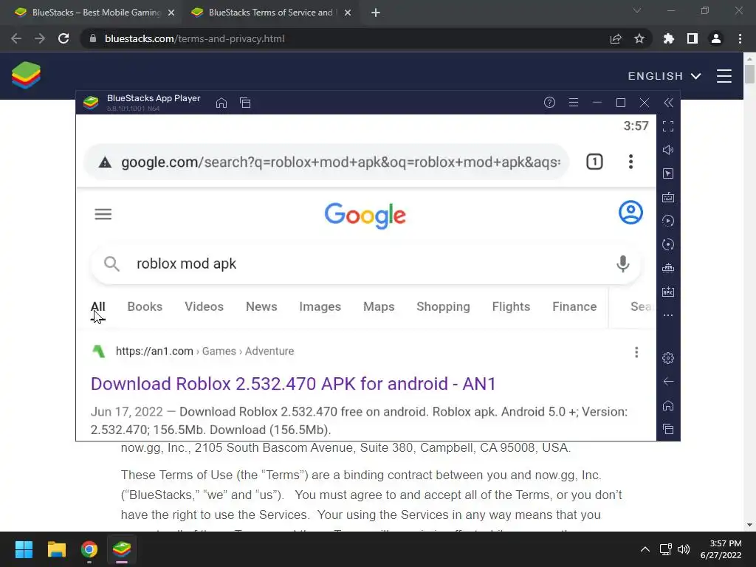Switch to the Finance search tab
This screenshot has width=756, height=567.
coord(574,306)
